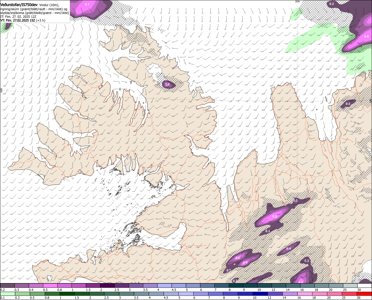Click the 'VT: Fim. 27.02.2025 15Z' line
372x300 pixels.
click(x=17, y=20)
